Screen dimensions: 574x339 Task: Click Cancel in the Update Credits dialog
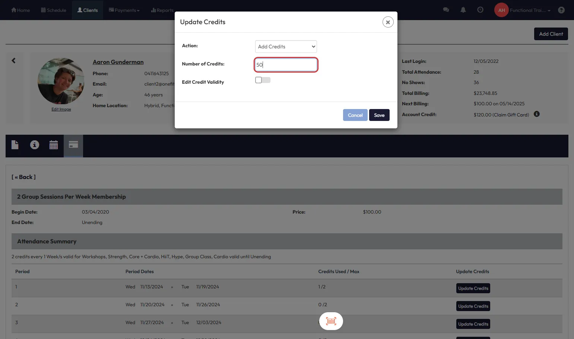coord(355,115)
